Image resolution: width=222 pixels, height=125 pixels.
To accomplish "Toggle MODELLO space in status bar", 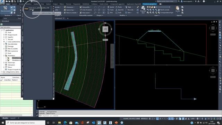I will click(x=144, y=119).
